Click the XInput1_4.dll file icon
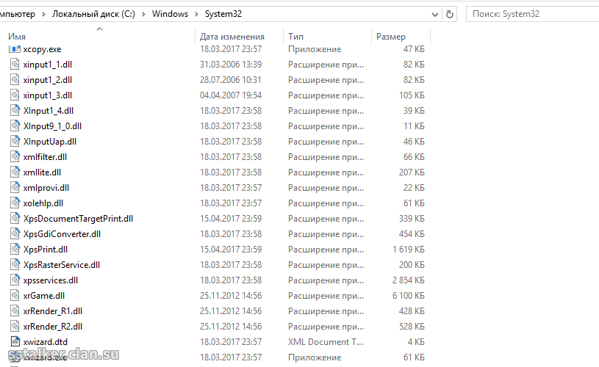The width and height of the screenshot is (599, 367). point(15,111)
